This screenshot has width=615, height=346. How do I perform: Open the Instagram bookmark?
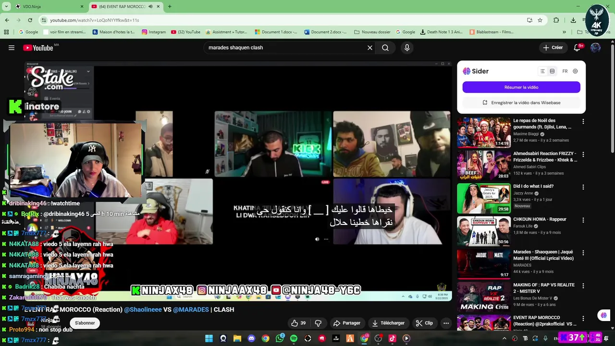click(x=154, y=32)
